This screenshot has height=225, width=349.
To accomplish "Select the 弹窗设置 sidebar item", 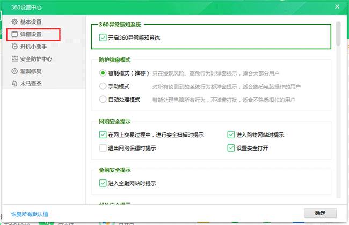I will 33,34.
